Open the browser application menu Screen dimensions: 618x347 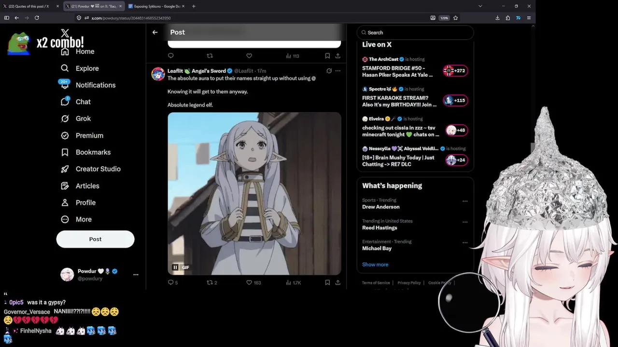pos(529,18)
